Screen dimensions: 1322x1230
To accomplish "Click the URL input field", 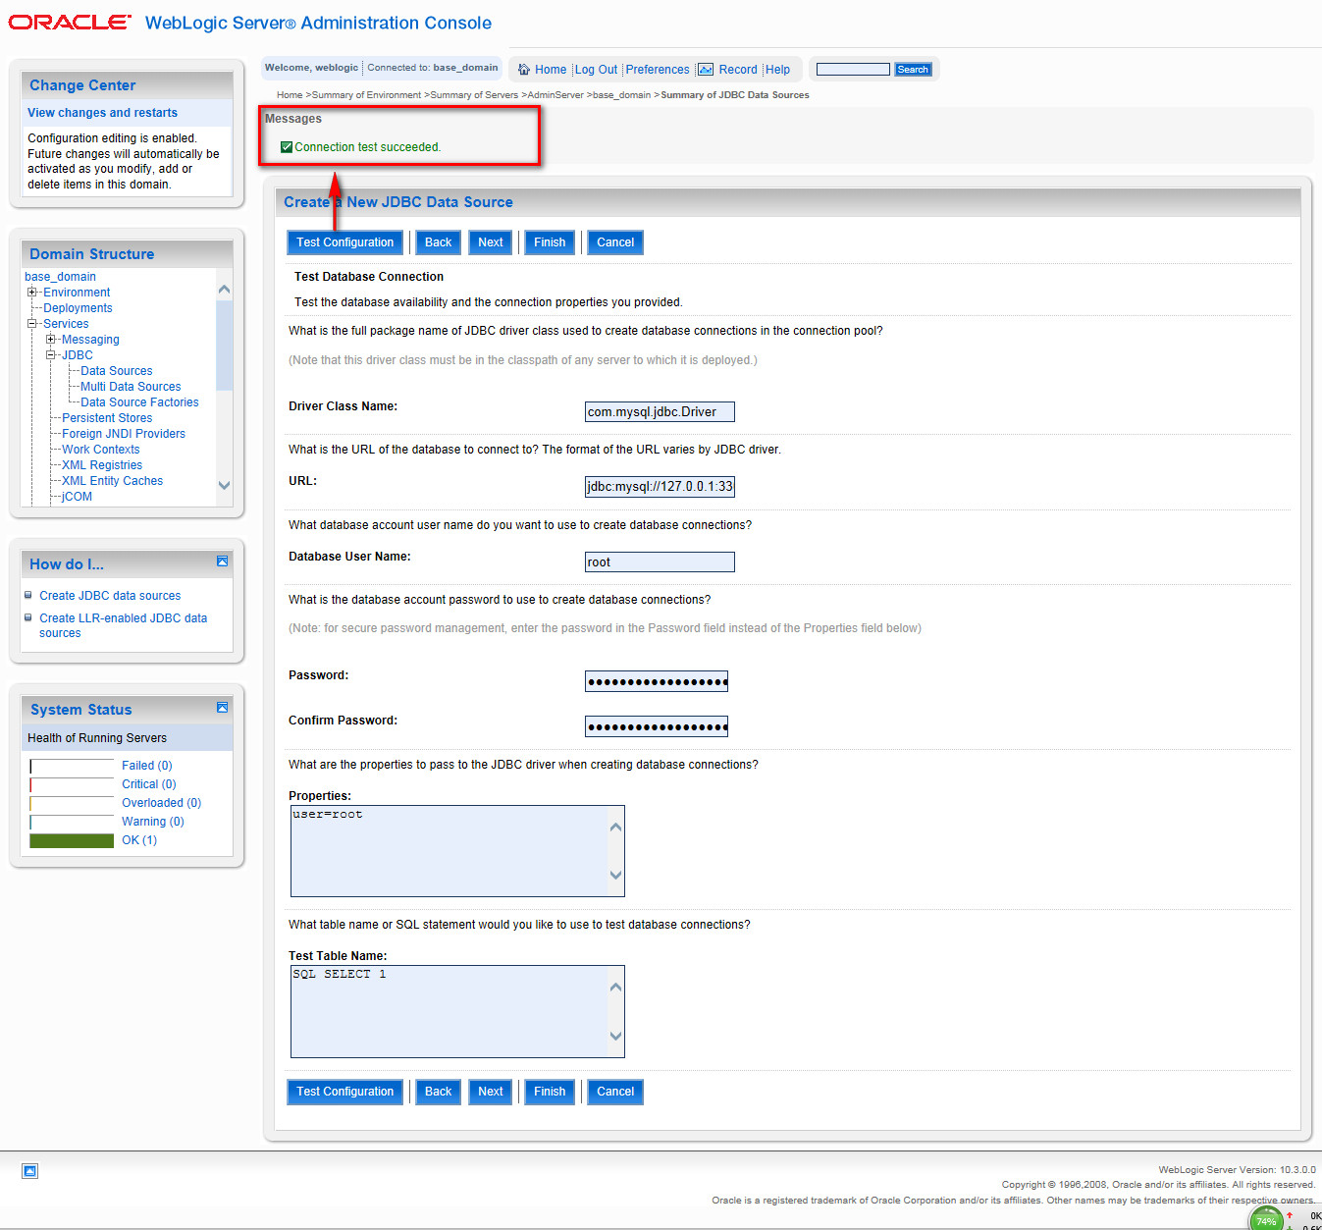I will [x=660, y=487].
